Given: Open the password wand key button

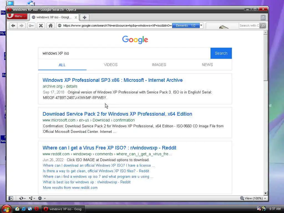Looking at the screenshot, I should [x=31, y=26].
